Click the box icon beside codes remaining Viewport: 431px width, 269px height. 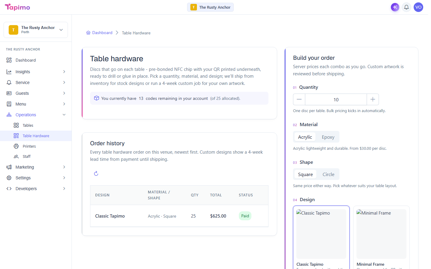96,98
